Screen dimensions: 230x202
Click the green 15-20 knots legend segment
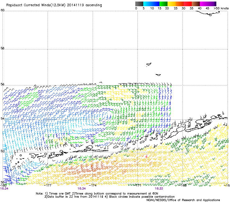point(163,4)
